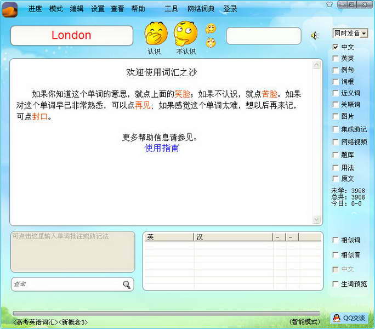Click the laughing face 认识 icon
The width and height of the screenshot is (375, 329).
156,33
